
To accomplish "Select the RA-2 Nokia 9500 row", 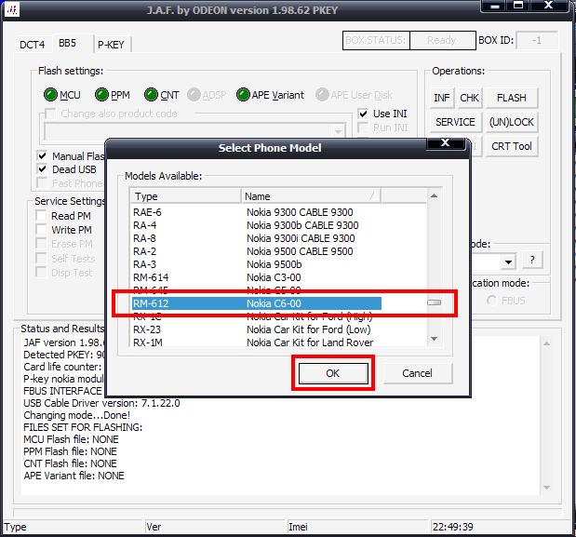I will 257,251.
